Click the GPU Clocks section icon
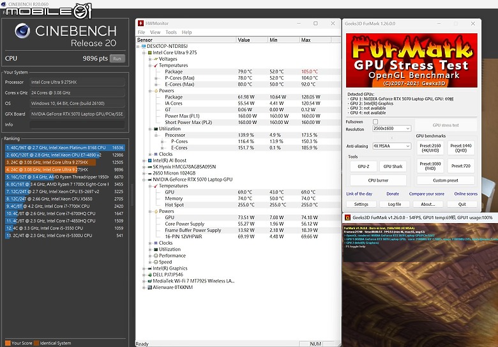 pos(156,243)
